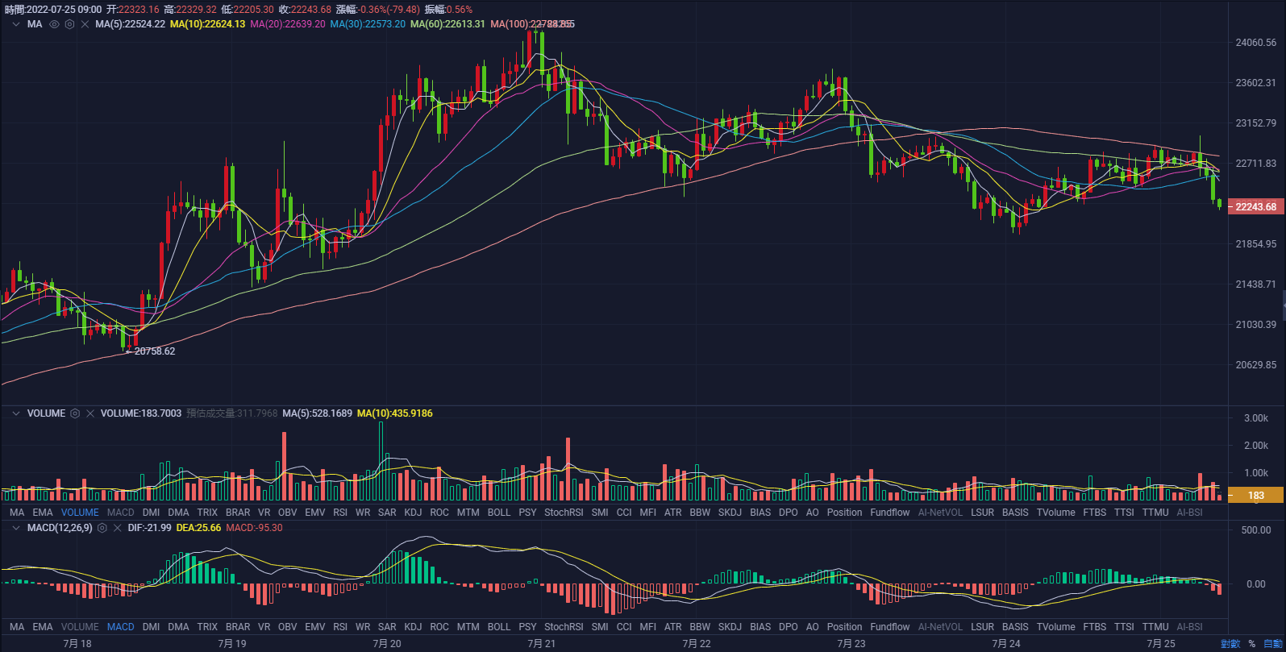Image resolution: width=1286 pixels, height=652 pixels.
Task: Remove the MA indicator with its X
Action: point(85,24)
